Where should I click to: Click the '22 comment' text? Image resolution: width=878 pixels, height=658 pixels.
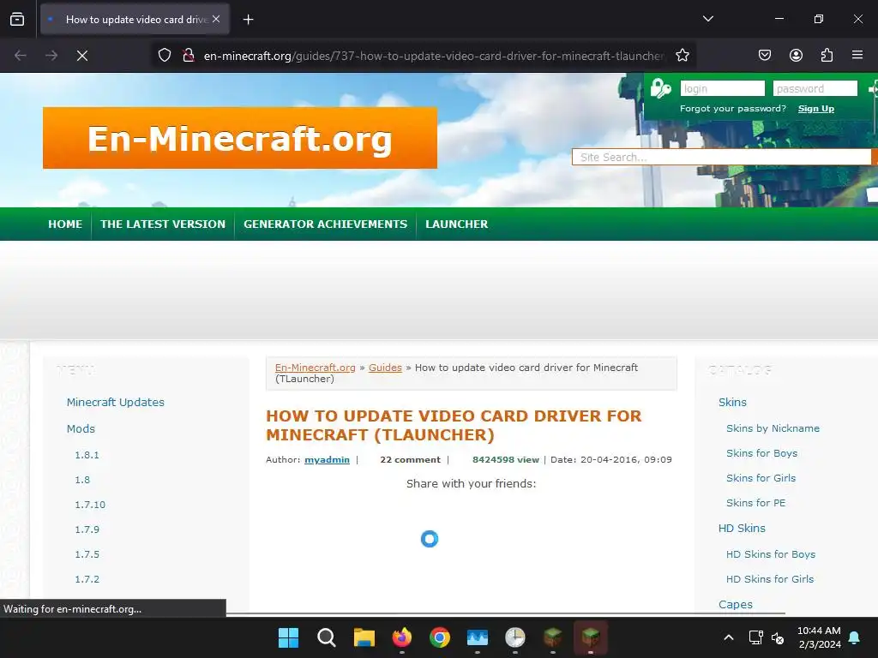click(x=410, y=459)
